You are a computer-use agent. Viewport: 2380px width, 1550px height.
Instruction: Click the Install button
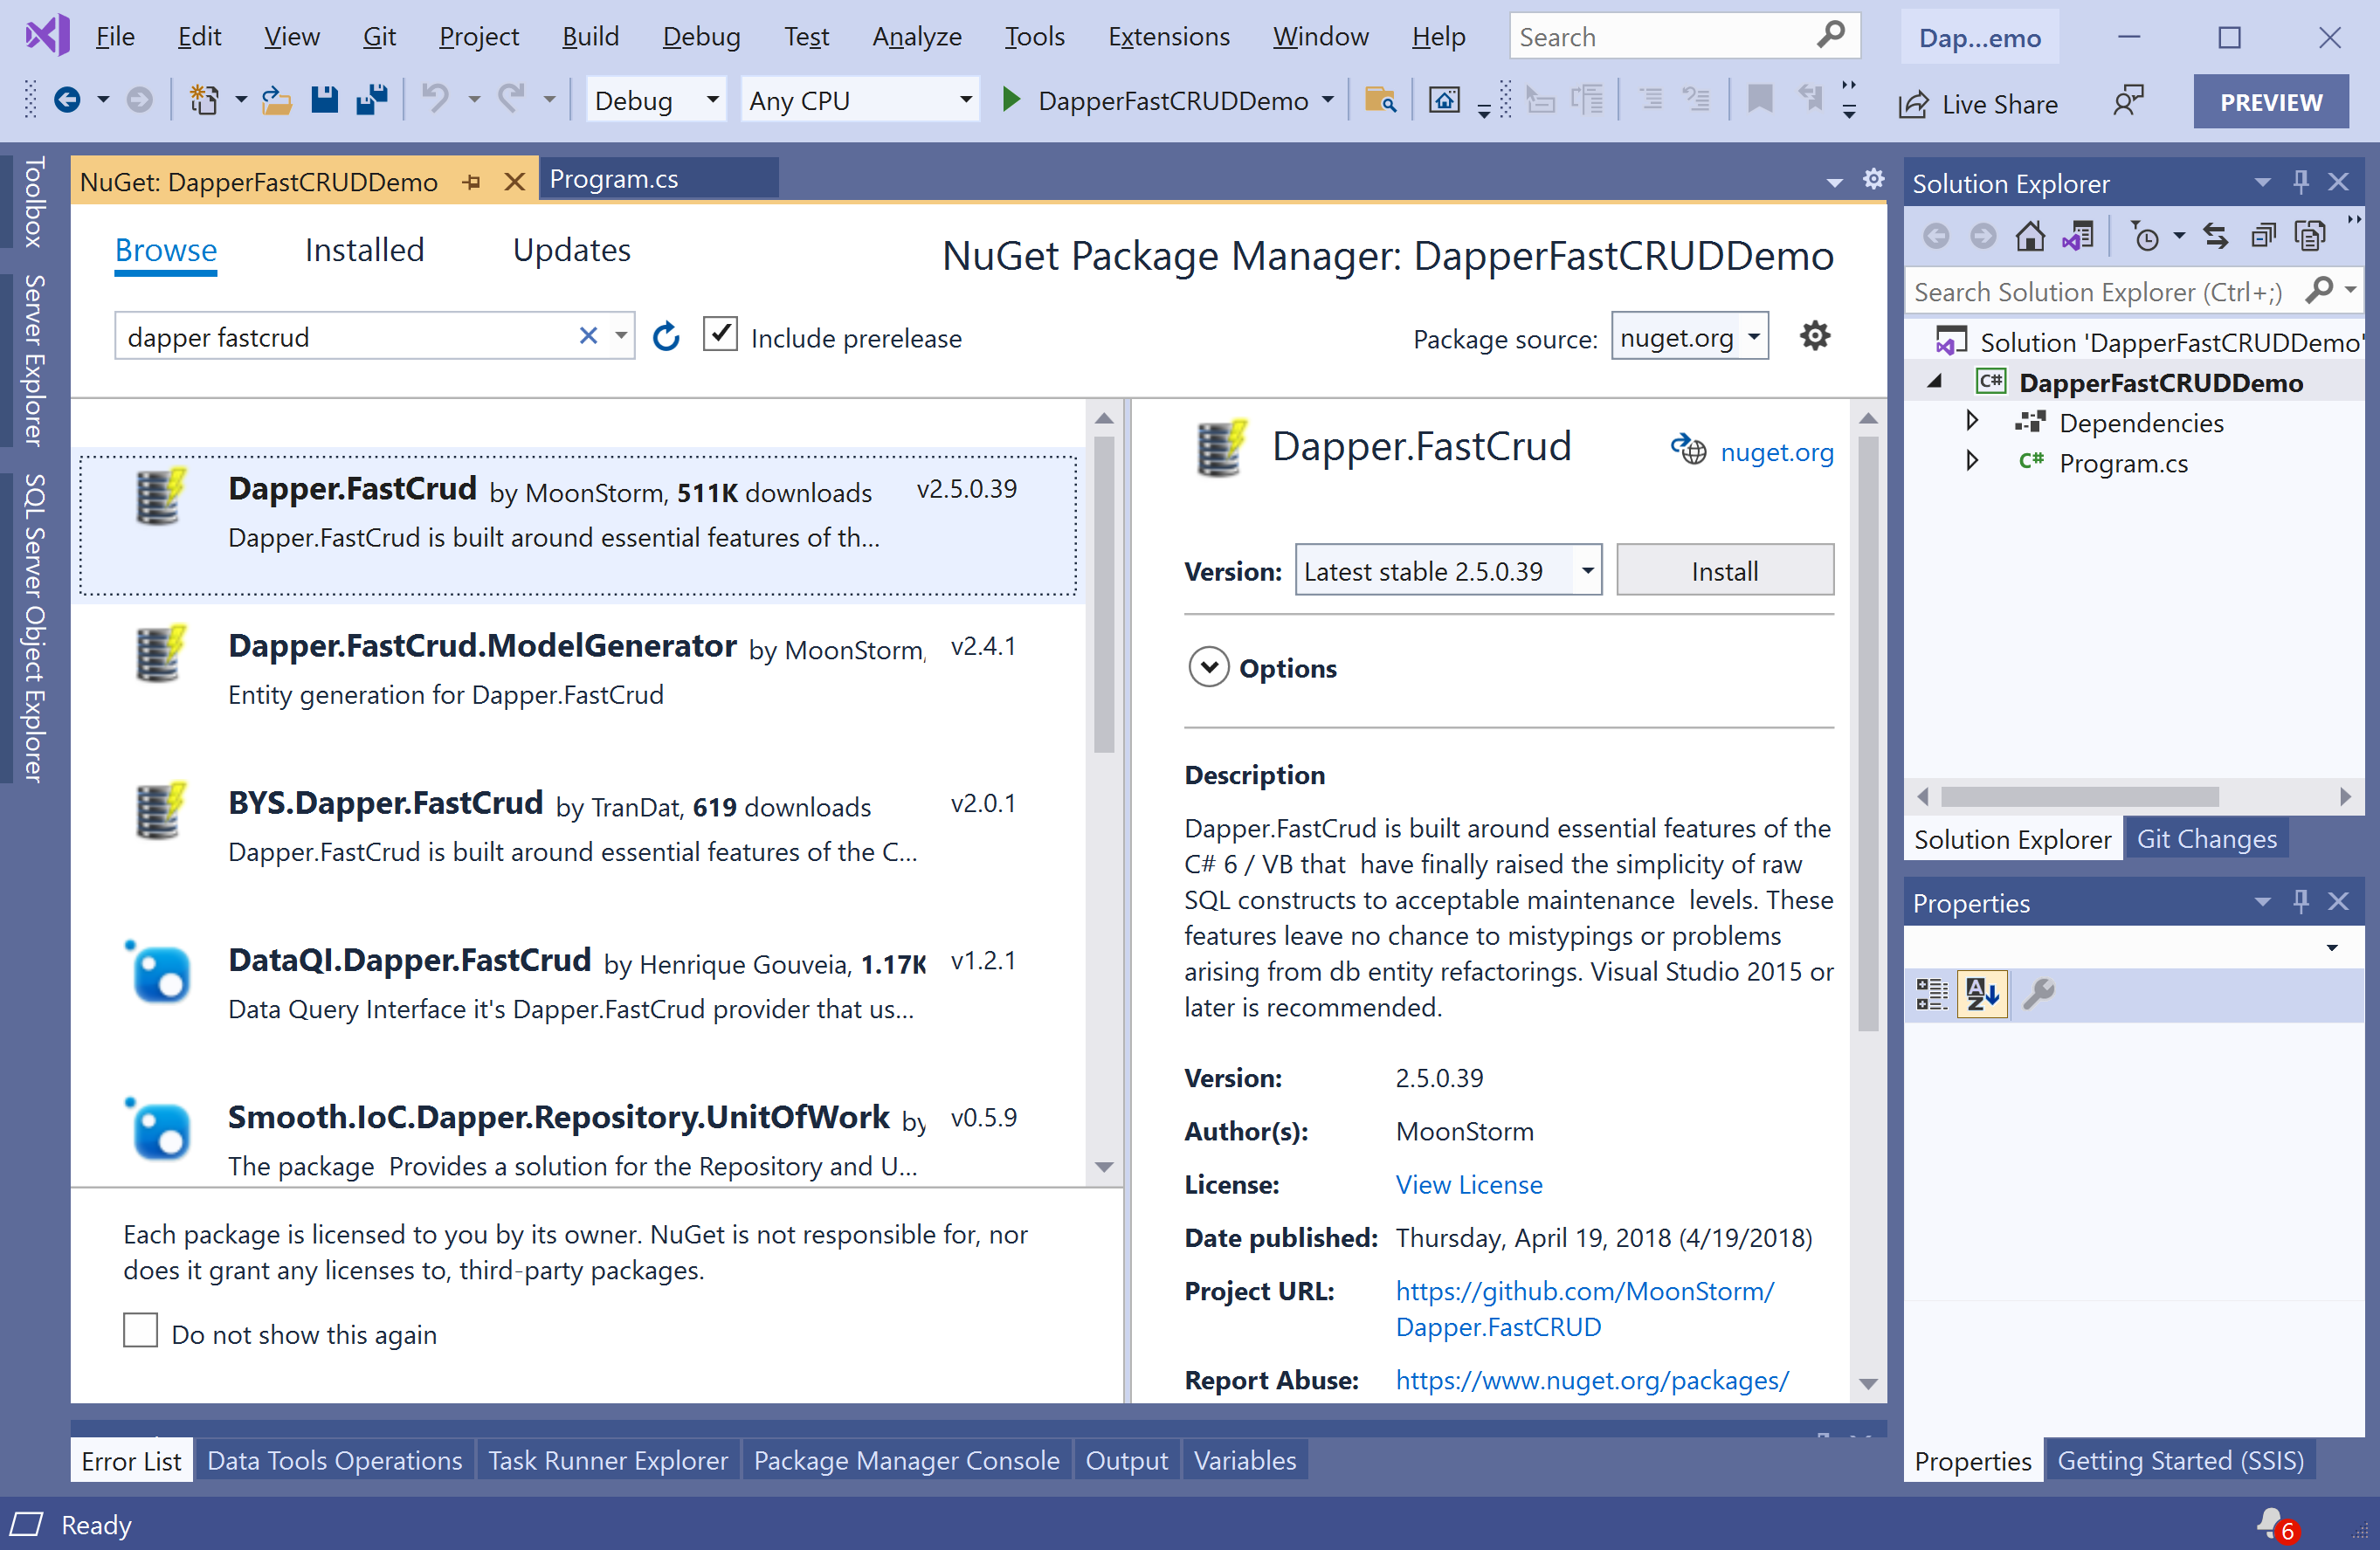[1724, 571]
